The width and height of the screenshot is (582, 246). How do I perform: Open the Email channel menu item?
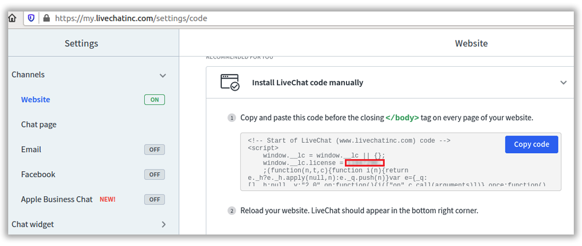(31, 150)
